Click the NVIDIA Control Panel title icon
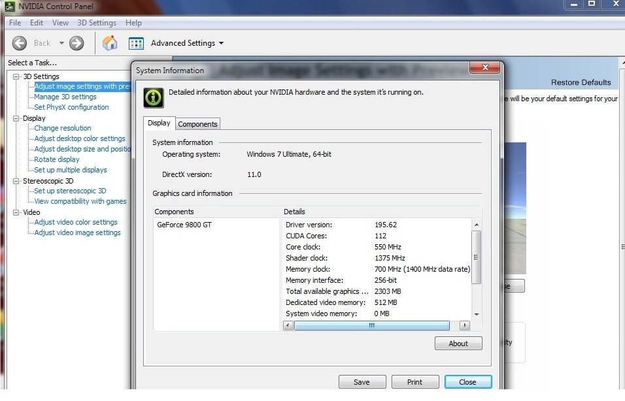The width and height of the screenshot is (625, 401). pyautogui.click(x=10, y=7)
